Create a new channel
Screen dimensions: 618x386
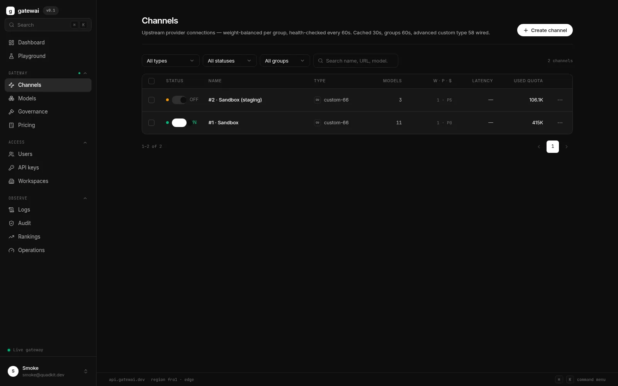tap(545, 30)
